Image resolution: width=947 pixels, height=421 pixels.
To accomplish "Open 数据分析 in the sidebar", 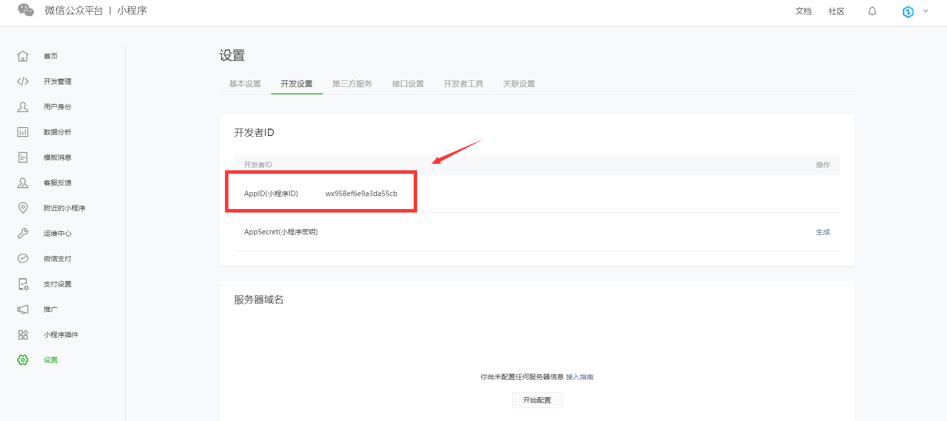I will point(58,132).
